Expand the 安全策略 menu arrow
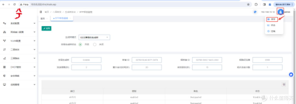This screenshot has height=104, width=296. pyautogui.click(x=34, y=76)
